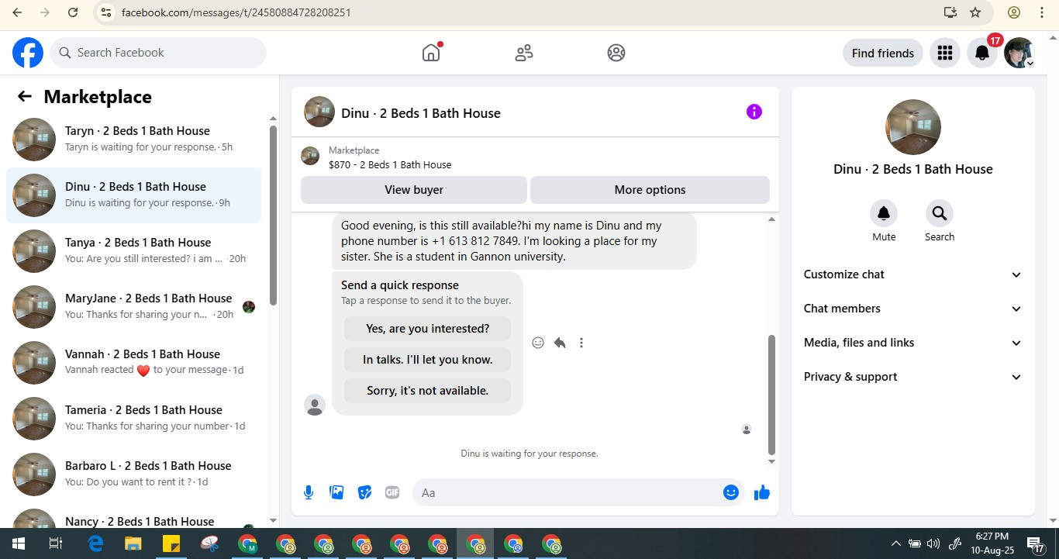Screen dimensions: 1059x559
Task: Attach a photo or file to chat
Action: 336,492
